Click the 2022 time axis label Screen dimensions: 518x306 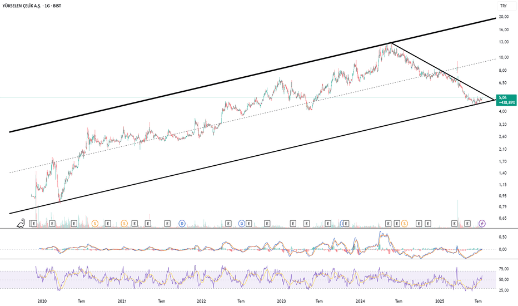click(x=201, y=302)
